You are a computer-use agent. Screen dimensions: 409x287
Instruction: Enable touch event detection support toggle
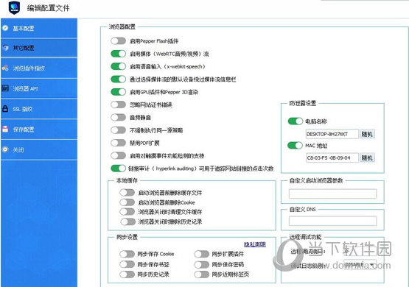click(x=118, y=155)
